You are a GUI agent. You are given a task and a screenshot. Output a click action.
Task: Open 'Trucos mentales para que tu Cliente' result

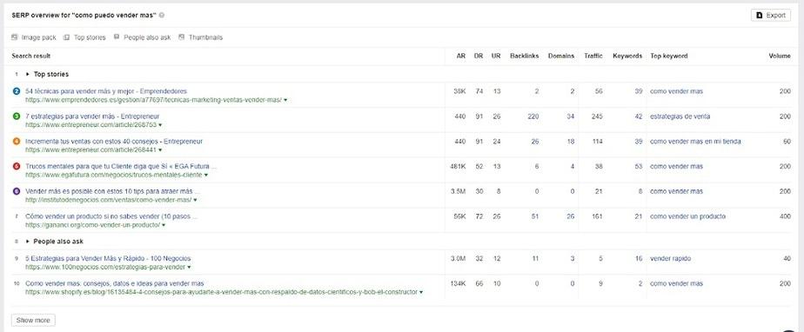(121, 167)
